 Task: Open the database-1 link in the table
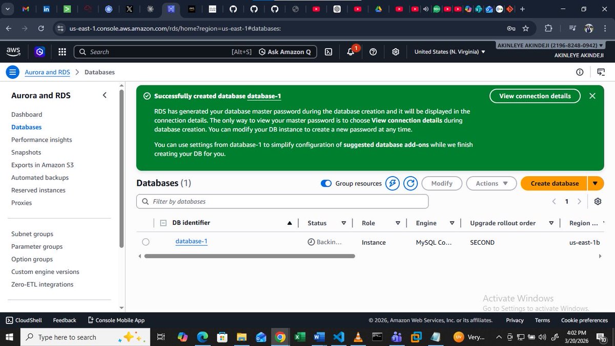click(191, 241)
